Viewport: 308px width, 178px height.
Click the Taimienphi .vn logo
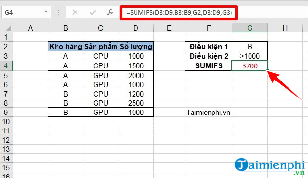tap(269, 166)
